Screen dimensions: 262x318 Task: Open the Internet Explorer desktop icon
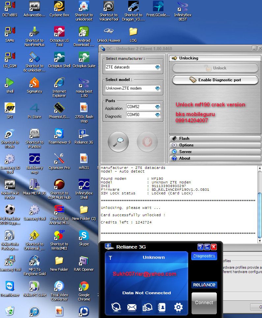click(x=59, y=87)
